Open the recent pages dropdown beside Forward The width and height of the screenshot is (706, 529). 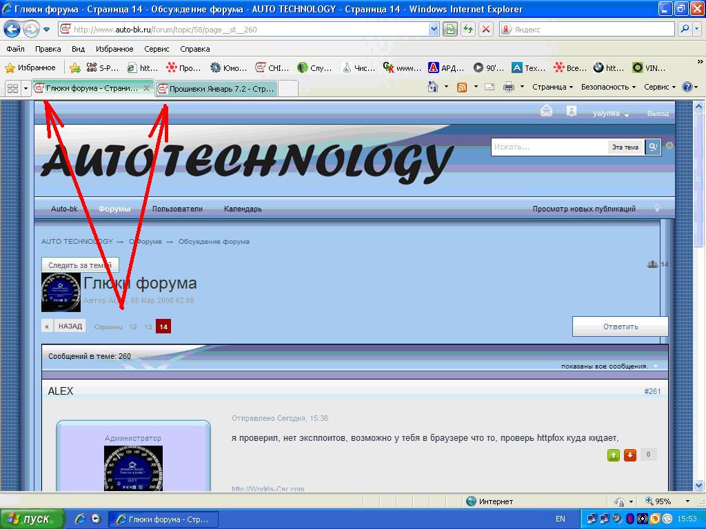coord(46,30)
